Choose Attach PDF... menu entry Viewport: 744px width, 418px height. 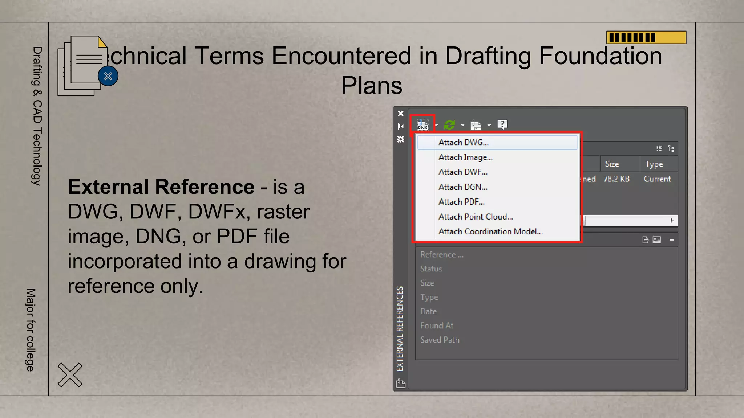pos(461,202)
